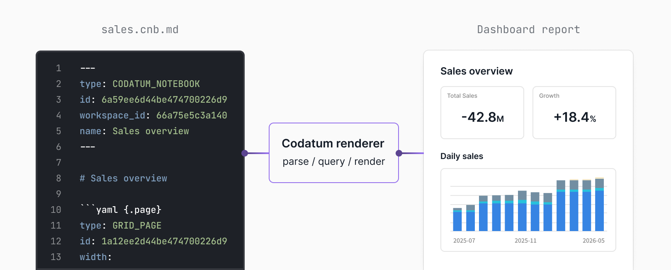This screenshot has width=671, height=270.
Task: Click the id value 1a12ee2d44be474700226d9
Action: [x=164, y=241]
